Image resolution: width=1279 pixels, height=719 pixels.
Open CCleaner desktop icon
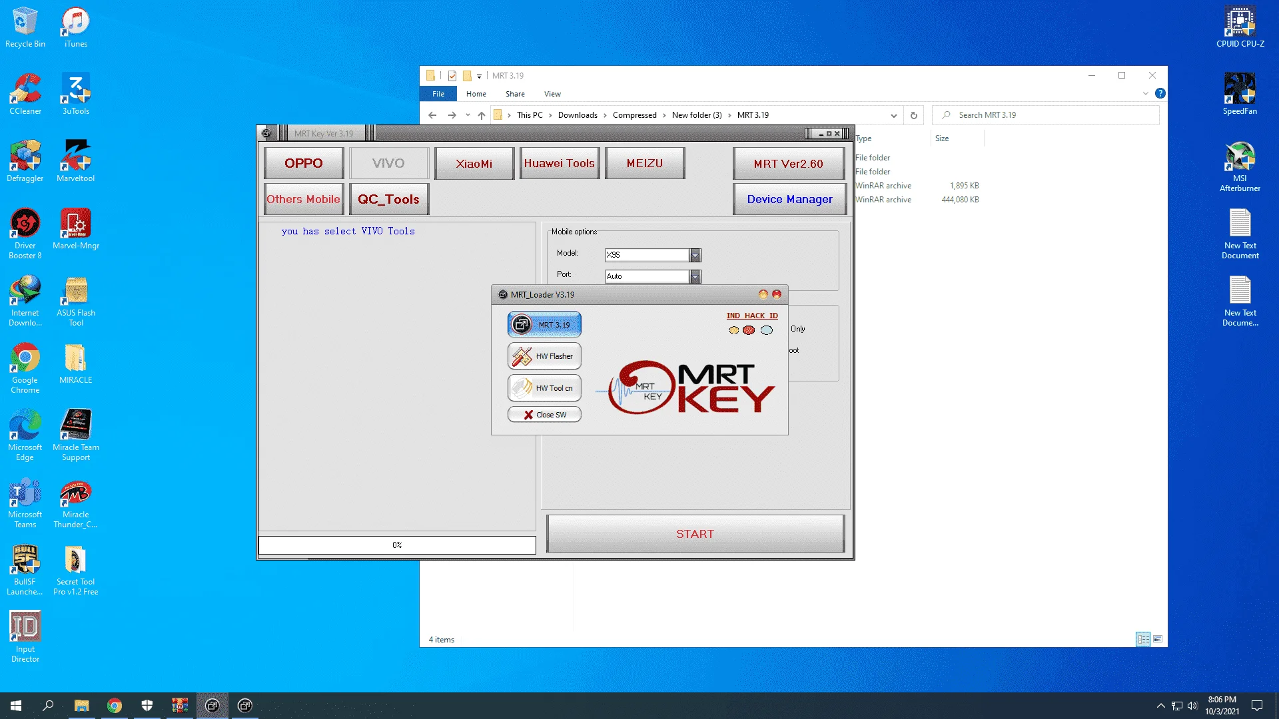point(25,94)
